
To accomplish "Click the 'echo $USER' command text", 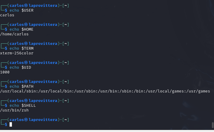I will (21, 10).
